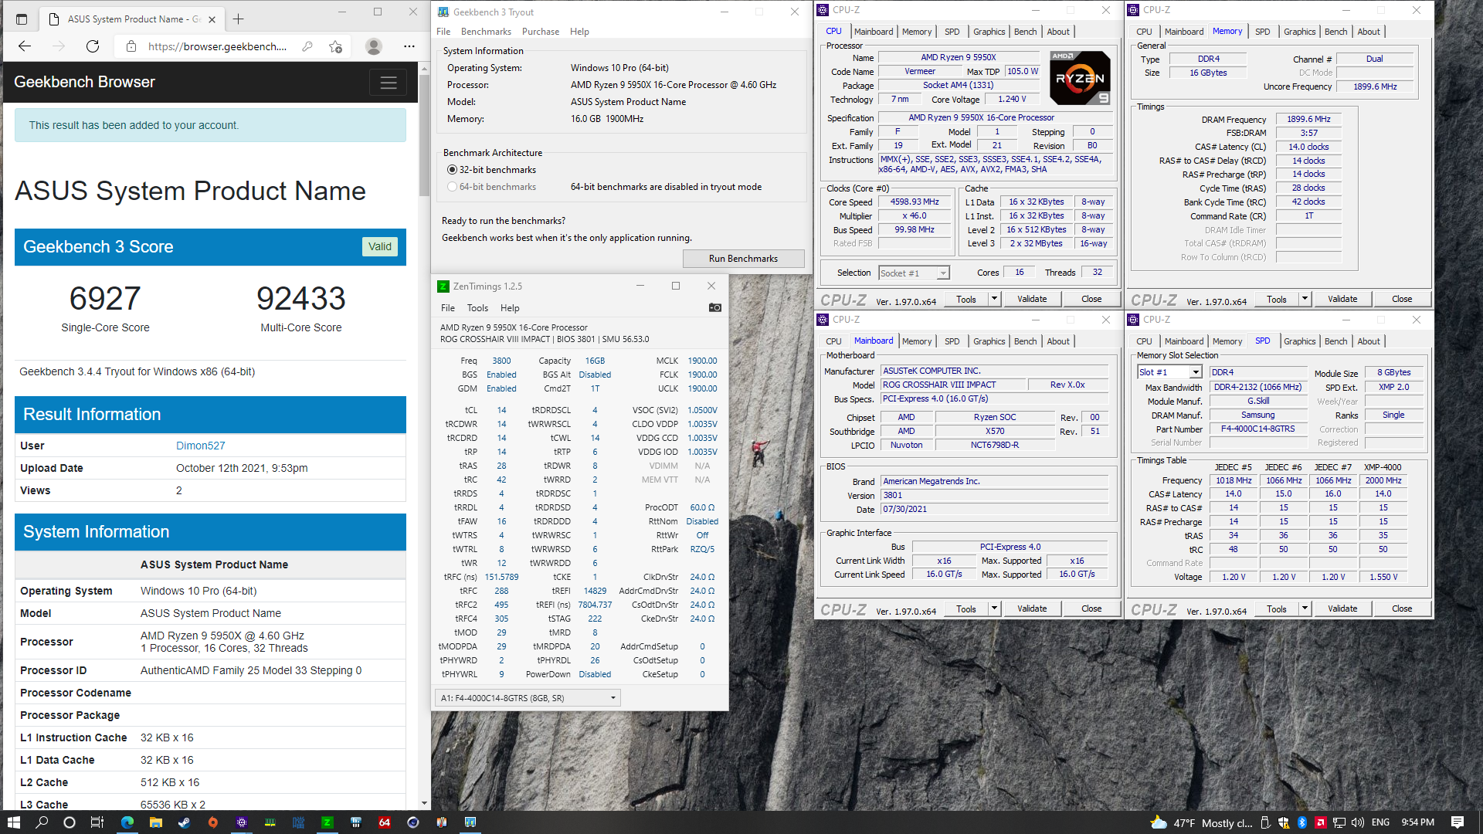
Task: Open Windows Start menu
Action: point(13,822)
